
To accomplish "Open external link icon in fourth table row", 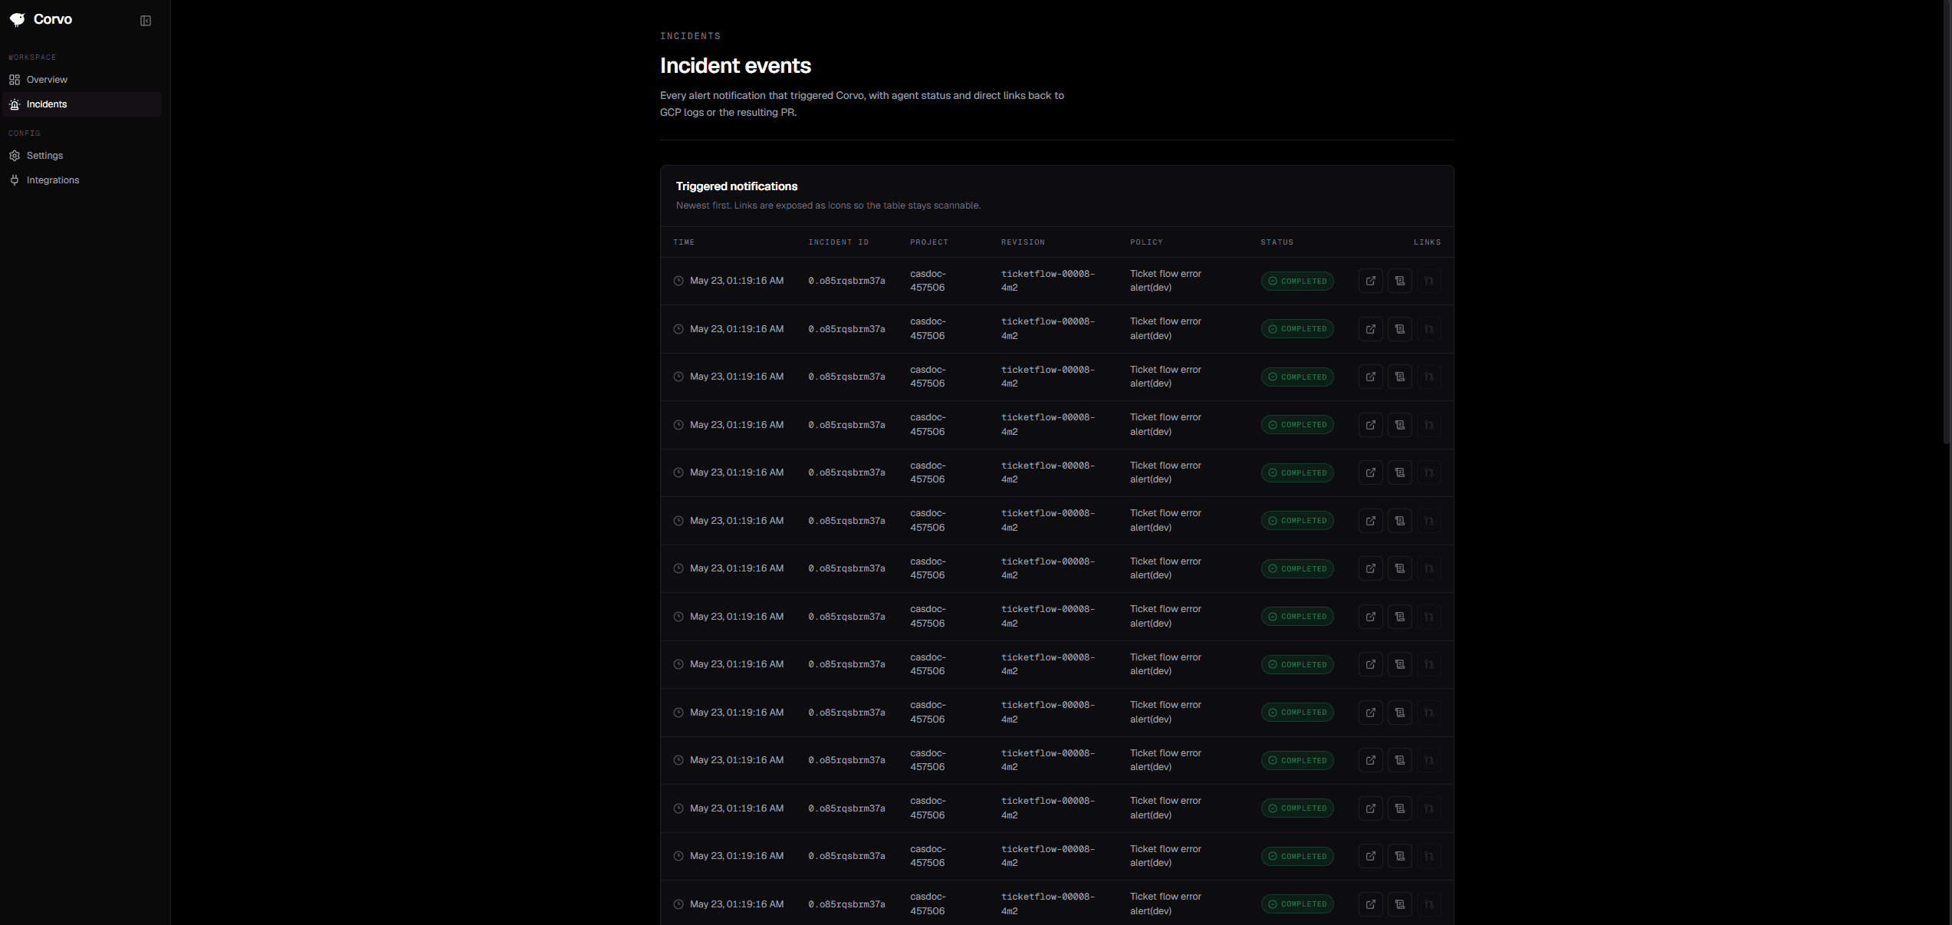I will click(1371, 425).
